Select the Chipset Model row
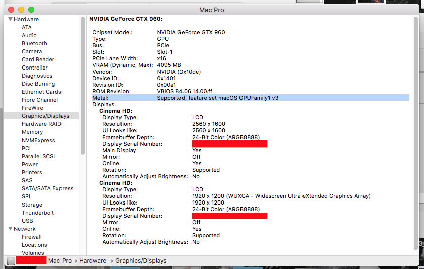 tap(158, 32)
